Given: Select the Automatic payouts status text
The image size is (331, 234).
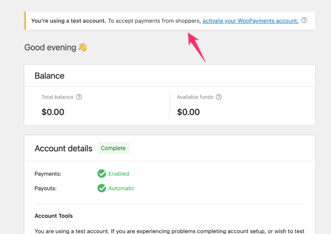Looking at the screenshot, I should 121,188.
